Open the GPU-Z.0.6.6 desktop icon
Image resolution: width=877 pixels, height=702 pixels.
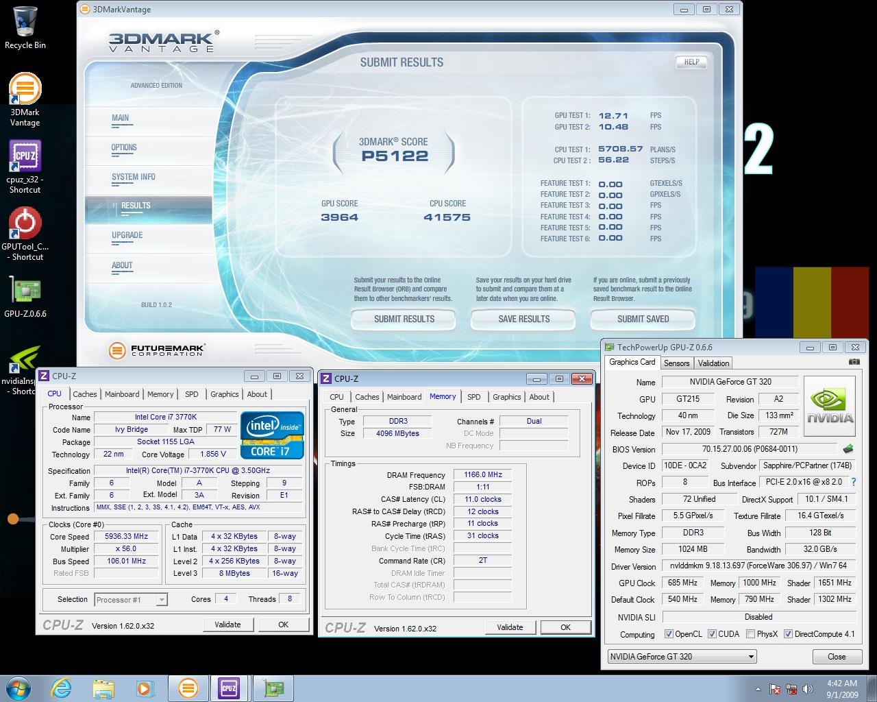coord(25,297)
